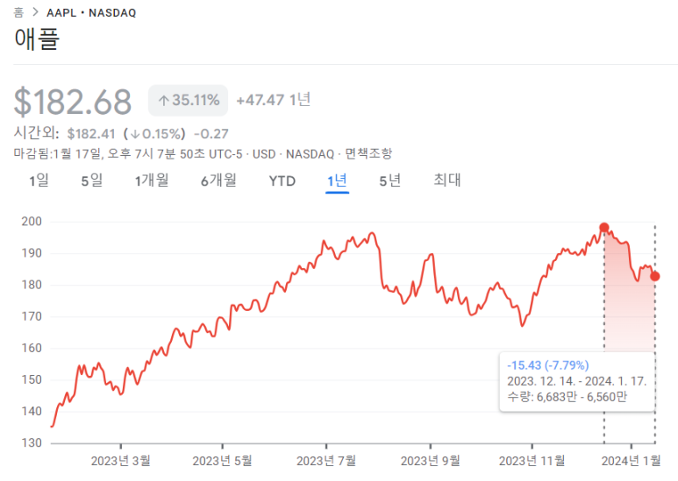The image size is (678, 481).
Task: Click the 140 y-axis label
Action: [32, 412]
